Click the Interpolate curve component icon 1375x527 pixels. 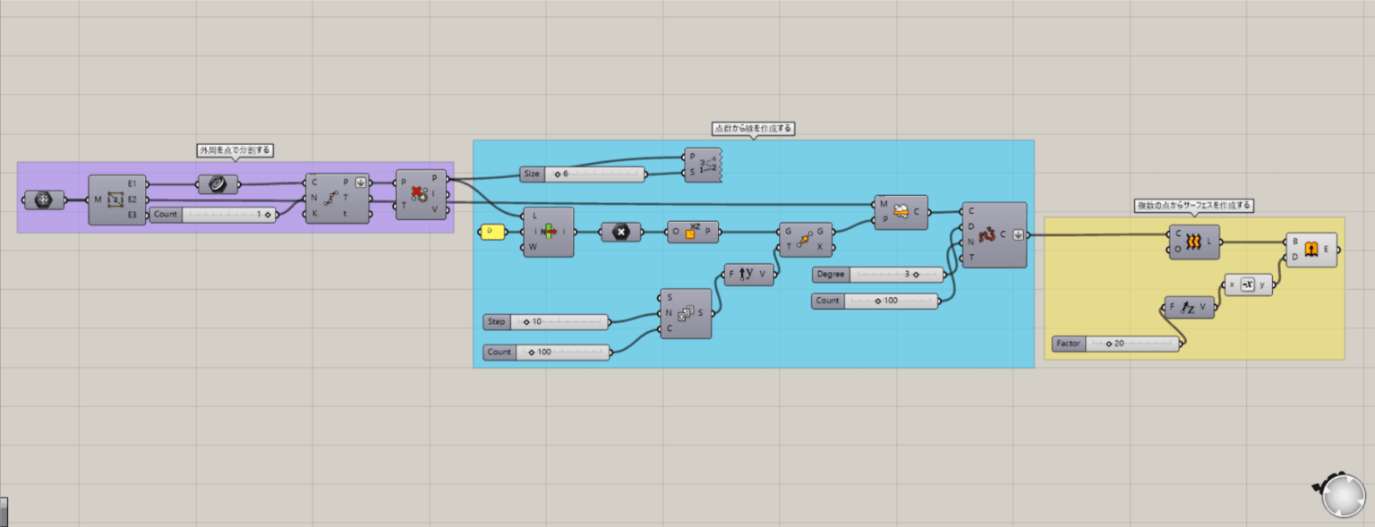click(x=988, y=235)
